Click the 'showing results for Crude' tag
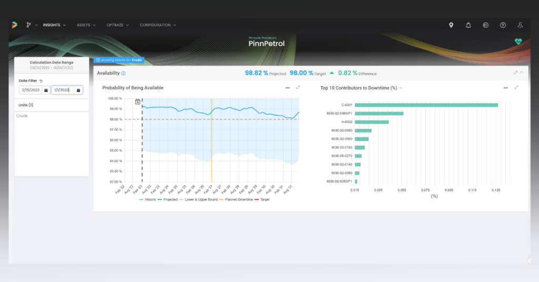 tap(119, 60)
